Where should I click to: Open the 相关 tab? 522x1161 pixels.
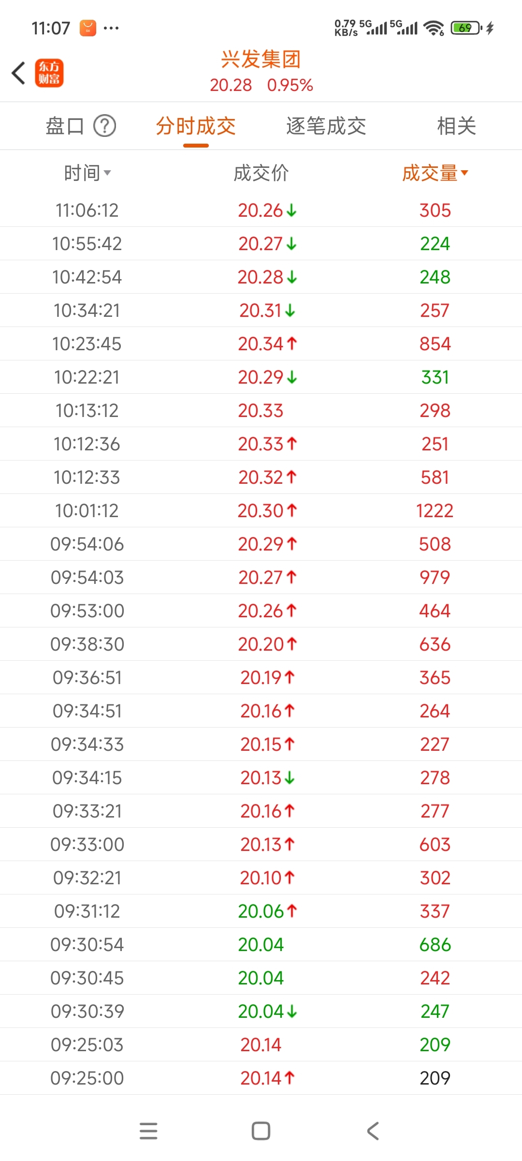point(456,126)
